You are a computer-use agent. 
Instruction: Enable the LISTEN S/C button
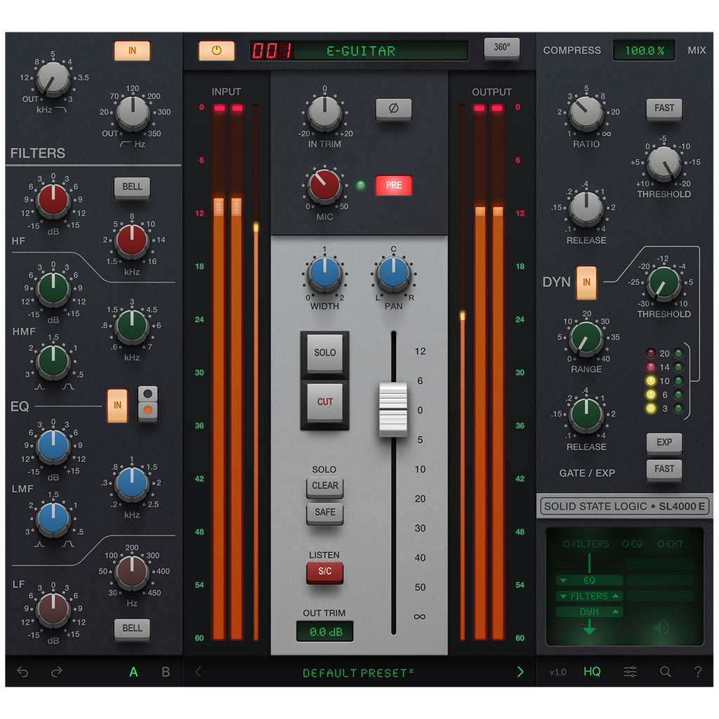coord(324,572)
